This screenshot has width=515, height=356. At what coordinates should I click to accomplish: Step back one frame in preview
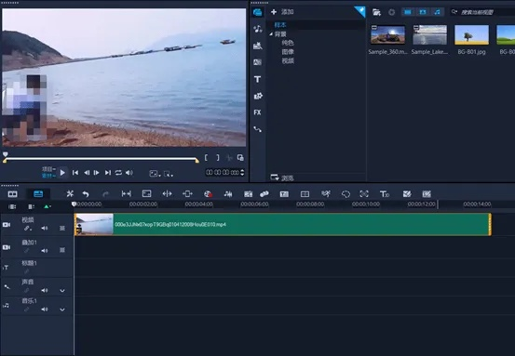point(87,173)
